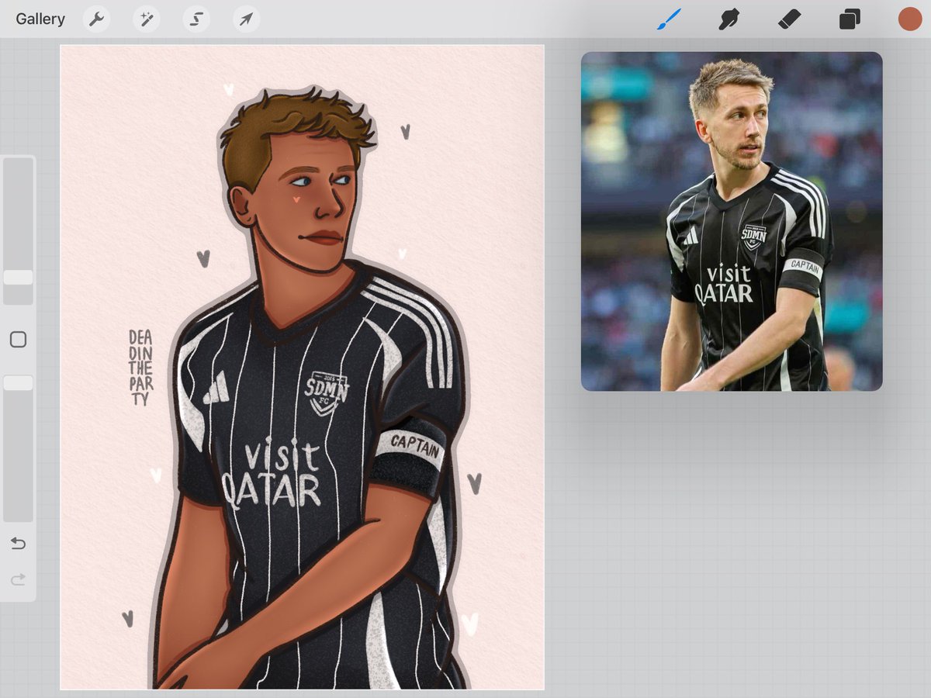The image size is (931, 698).
Task: Select the Smudge tool
Action: 729,19
